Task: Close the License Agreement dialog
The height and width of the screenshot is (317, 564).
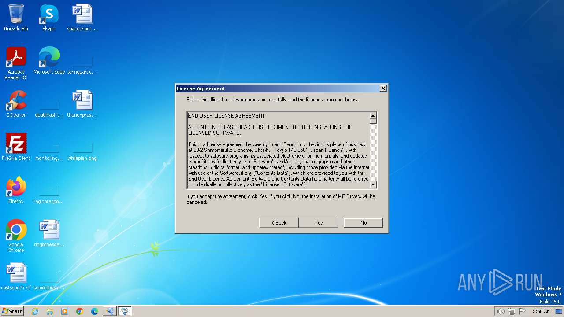Action: (x=383, y=88)
